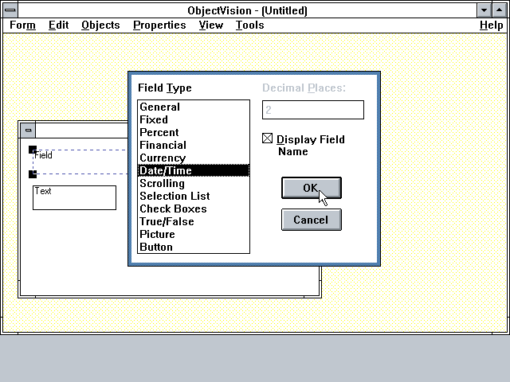Confirm dialog with OK button
Viewport: 510px width, 382px height.
point(312,188)
